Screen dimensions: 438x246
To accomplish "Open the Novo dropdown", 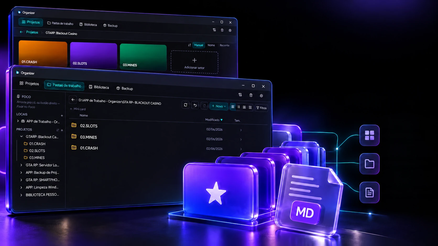I will [x=219, y=106].
